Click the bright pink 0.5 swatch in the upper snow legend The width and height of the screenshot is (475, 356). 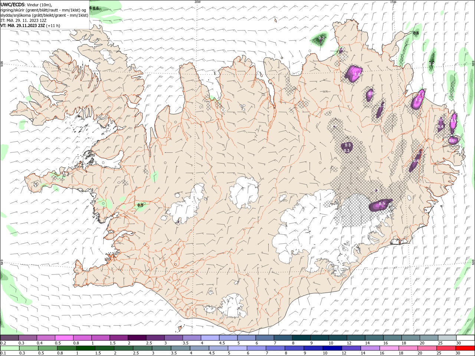(x=64, y=338)
